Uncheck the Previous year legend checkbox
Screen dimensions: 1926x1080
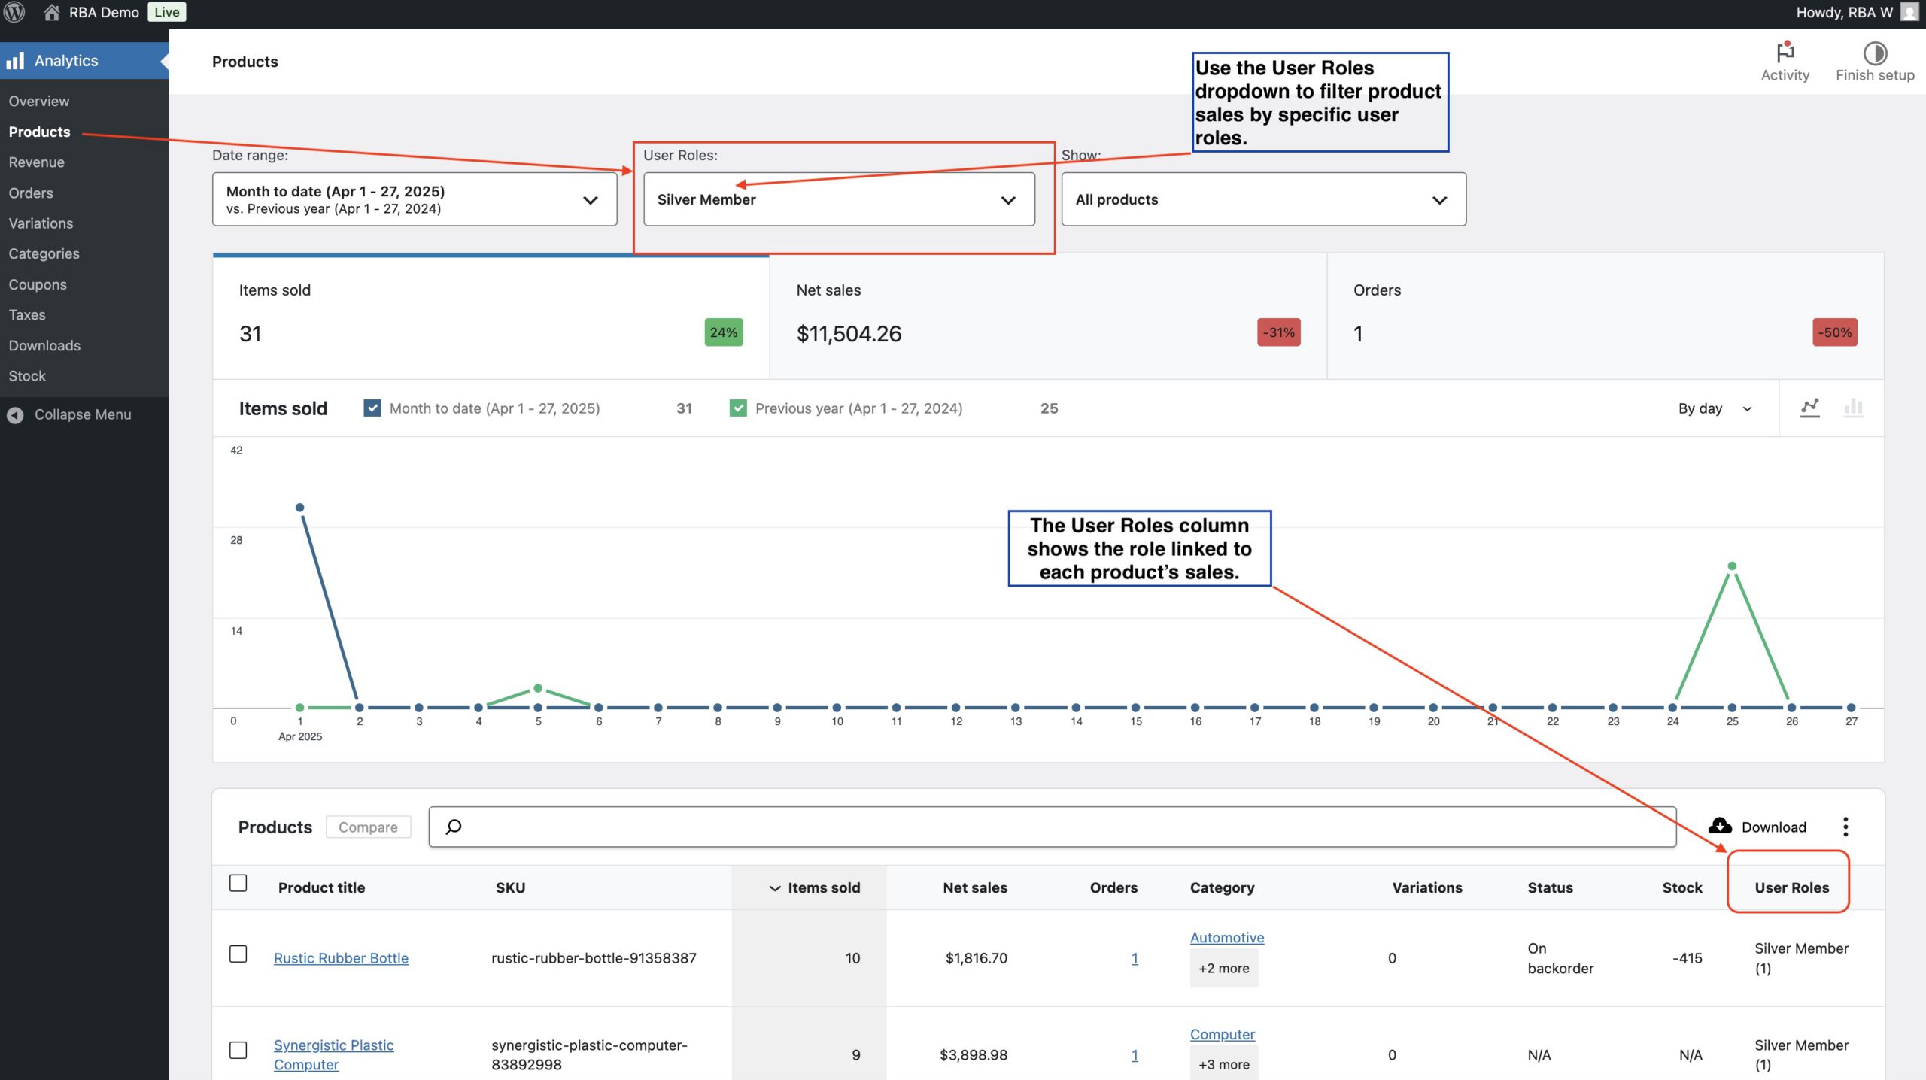[738, 408]
